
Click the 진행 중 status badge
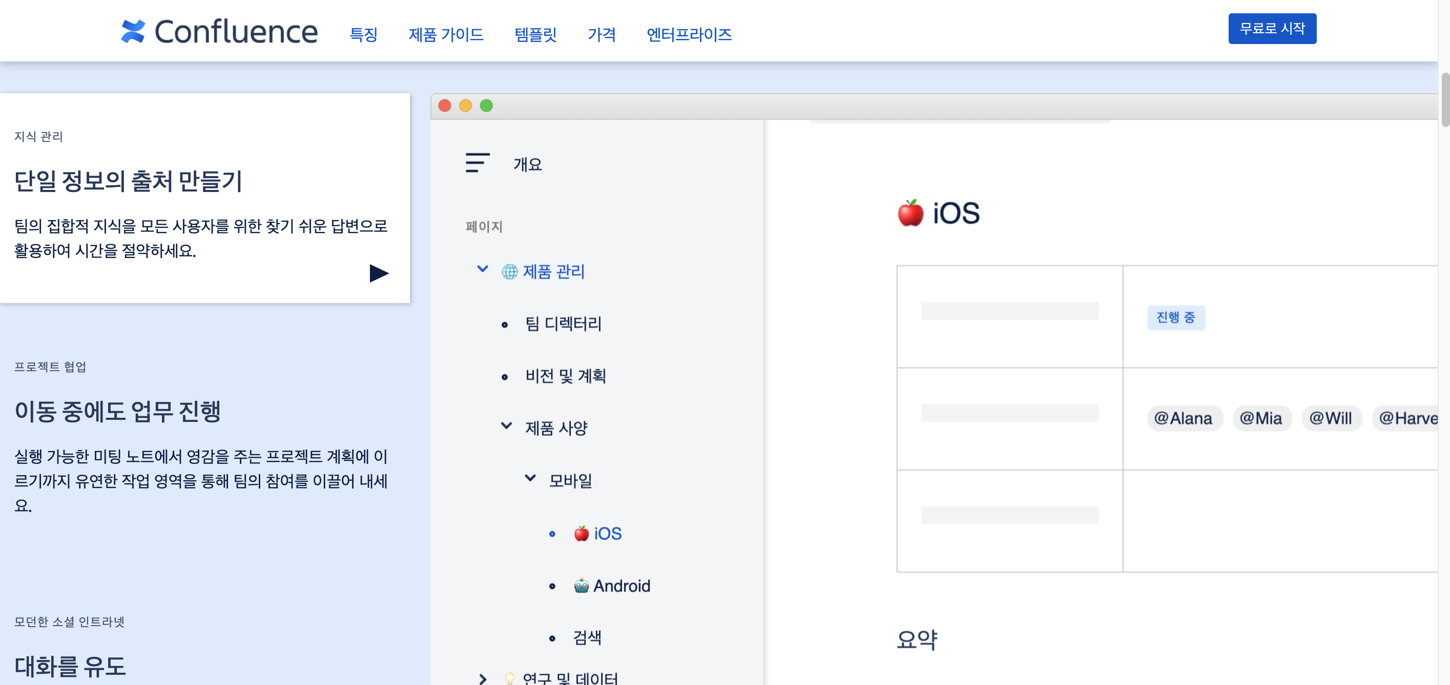1175,317
